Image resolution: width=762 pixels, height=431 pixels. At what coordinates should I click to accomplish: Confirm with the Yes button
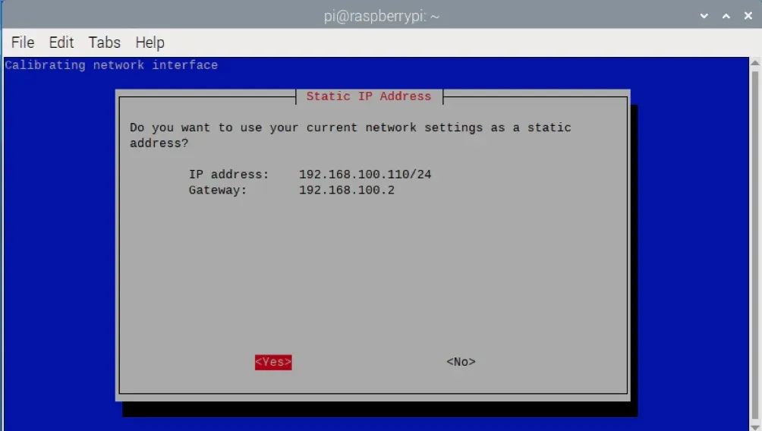pyautogui.click(x=273, y=362)
